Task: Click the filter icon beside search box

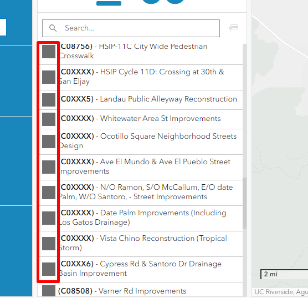Action: 233,28
